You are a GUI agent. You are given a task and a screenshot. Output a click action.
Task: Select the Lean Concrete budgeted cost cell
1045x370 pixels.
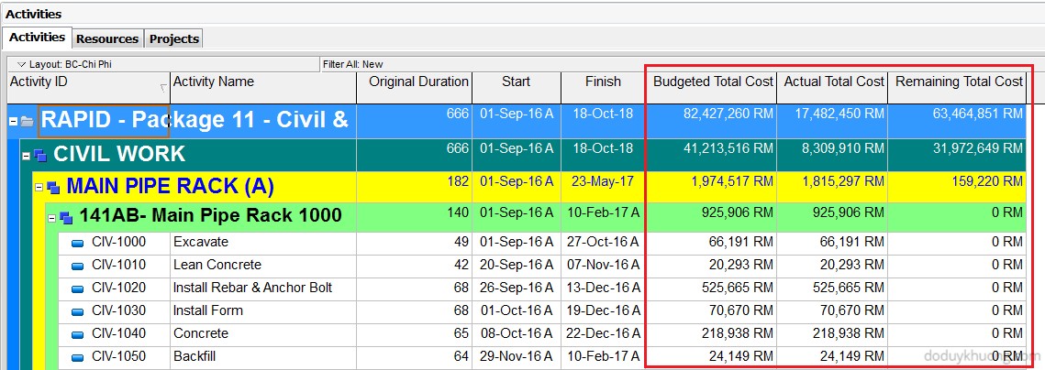(713, 266)
